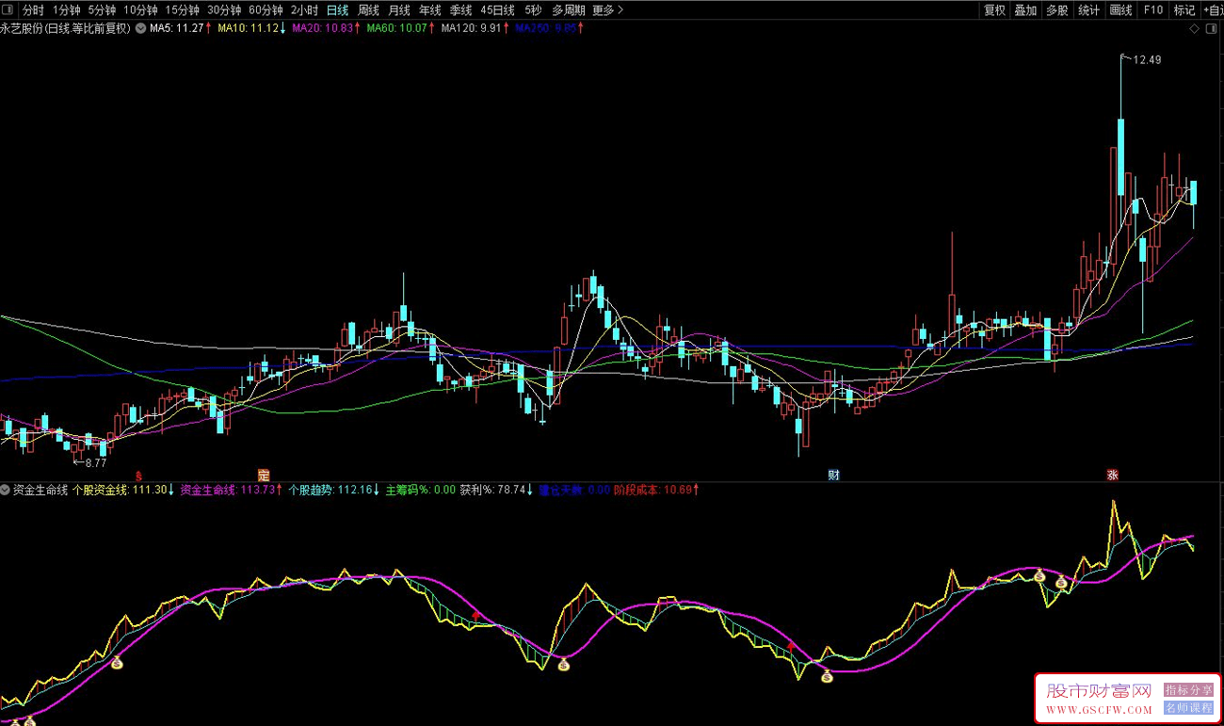Select the 季线 quarterly chart tab
This screenshot has height=726, width=1224.
(x=461, y=10)
